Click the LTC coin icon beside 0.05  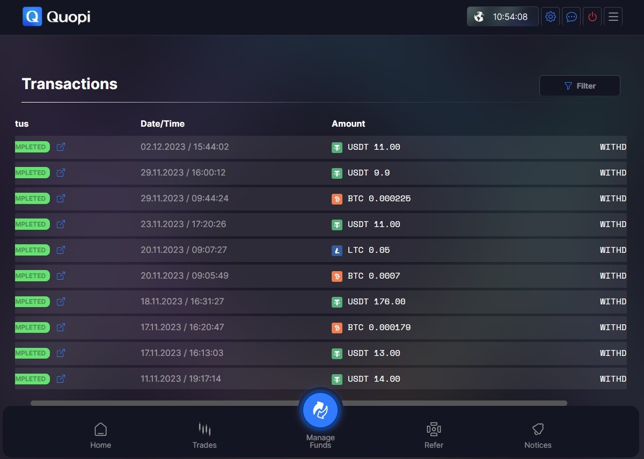(x=337, y=250)
